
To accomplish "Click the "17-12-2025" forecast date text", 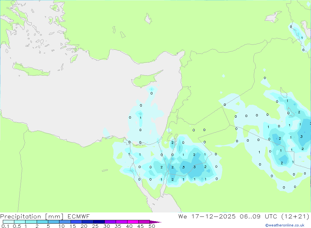I will coord(214,216).
